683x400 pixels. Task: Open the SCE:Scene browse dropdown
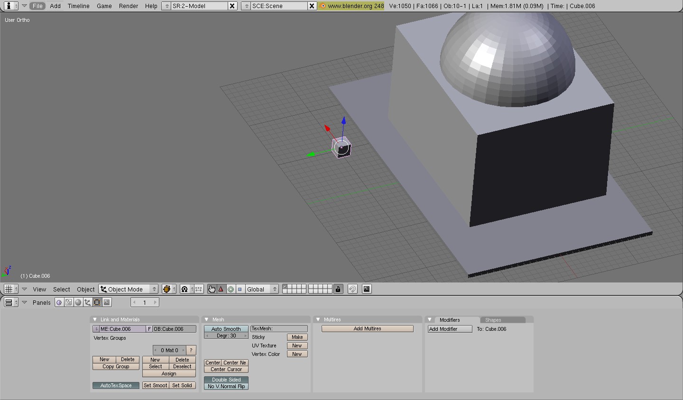246,6
